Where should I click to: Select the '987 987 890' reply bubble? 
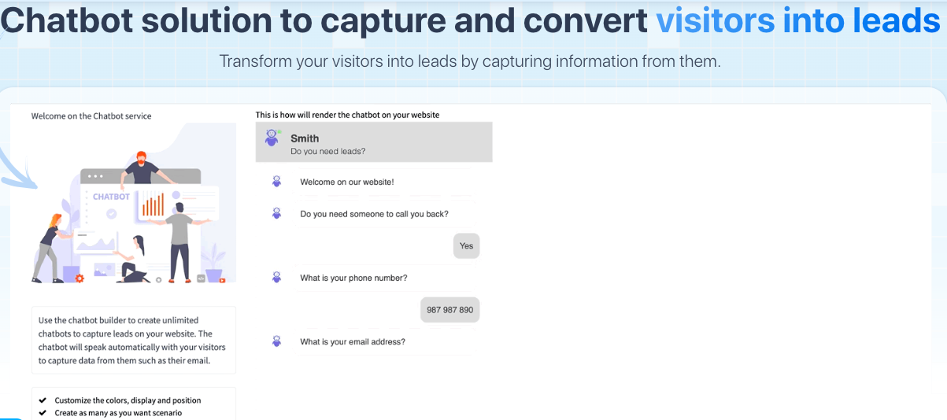click(x=449, y=310)
